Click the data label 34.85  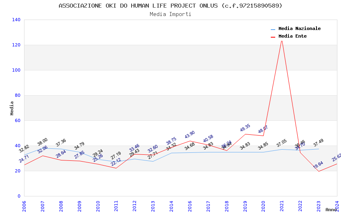point(263,146)
